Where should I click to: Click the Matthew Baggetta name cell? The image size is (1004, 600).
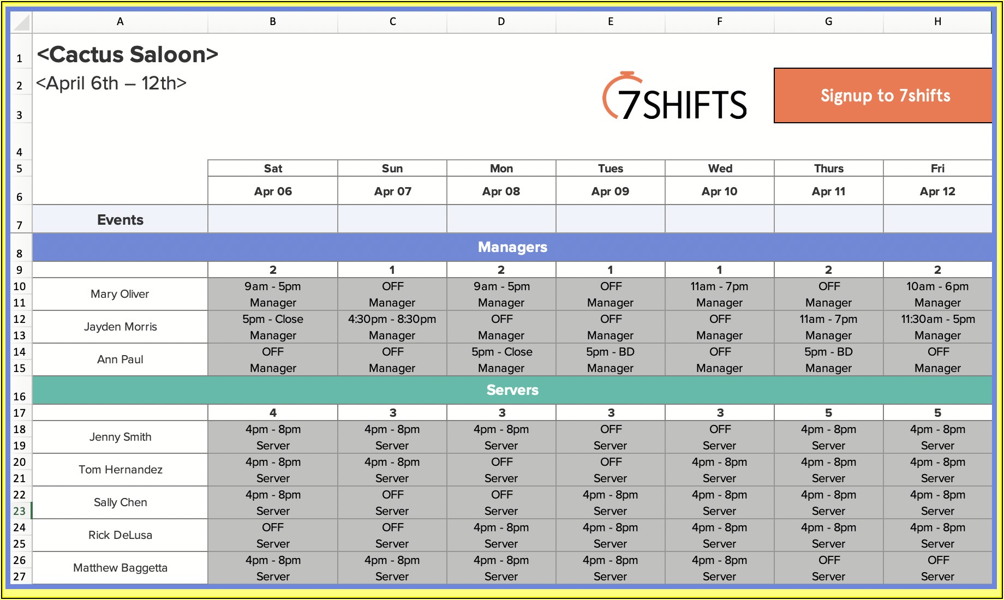click(x=120, y=568)
